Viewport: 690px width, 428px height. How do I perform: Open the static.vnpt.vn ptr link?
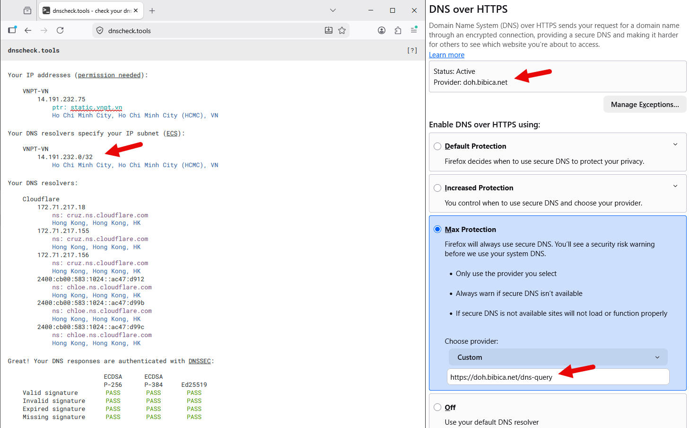point(96,107)
